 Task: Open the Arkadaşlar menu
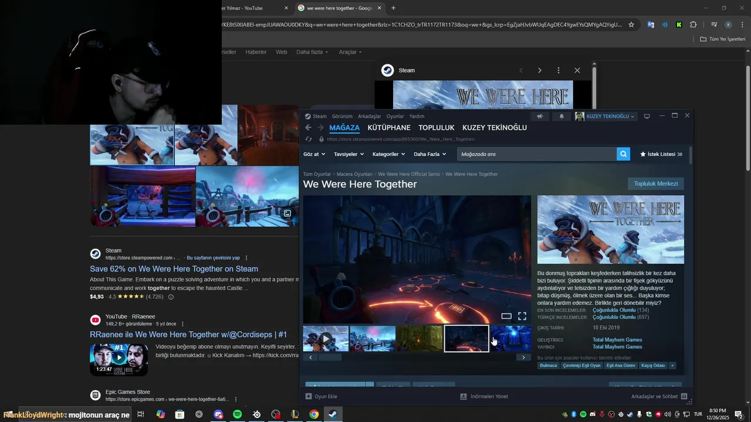point(369,116)
